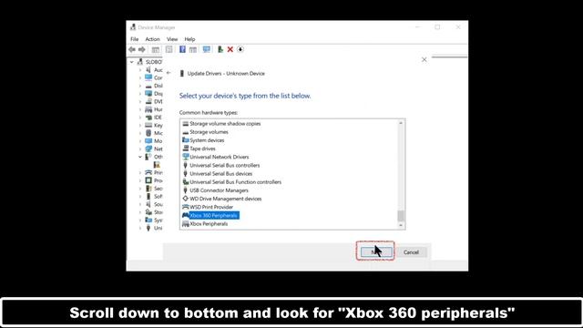Select System devices in hardware list

point(207,140)
